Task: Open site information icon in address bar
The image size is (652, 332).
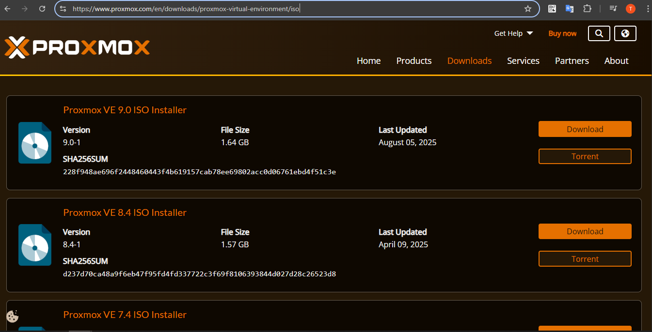Action: point(63,8)
